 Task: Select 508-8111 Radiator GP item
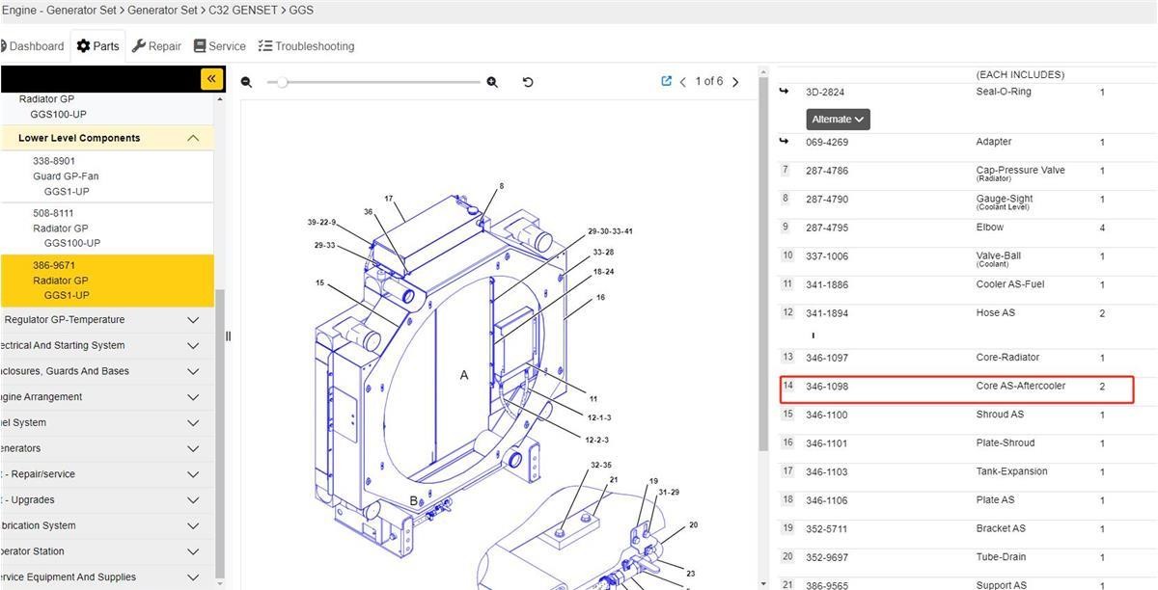[106, 228]
